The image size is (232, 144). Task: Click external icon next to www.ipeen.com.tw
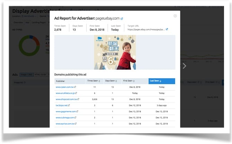(75, 87)
